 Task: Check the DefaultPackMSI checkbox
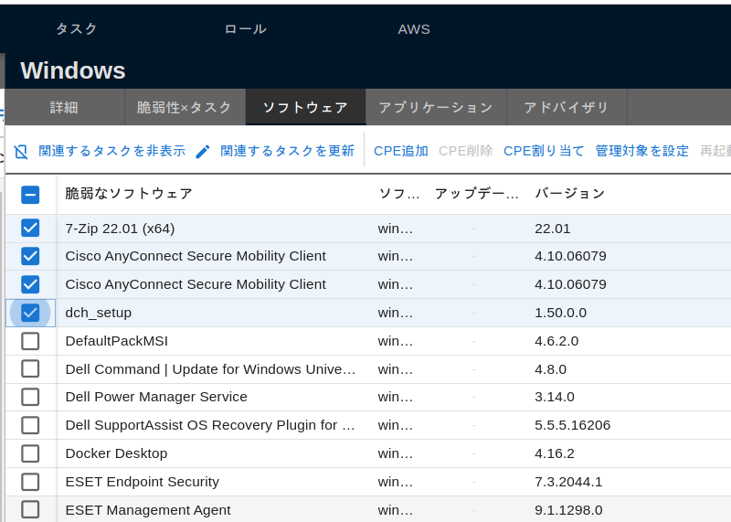tap(30, 341)
